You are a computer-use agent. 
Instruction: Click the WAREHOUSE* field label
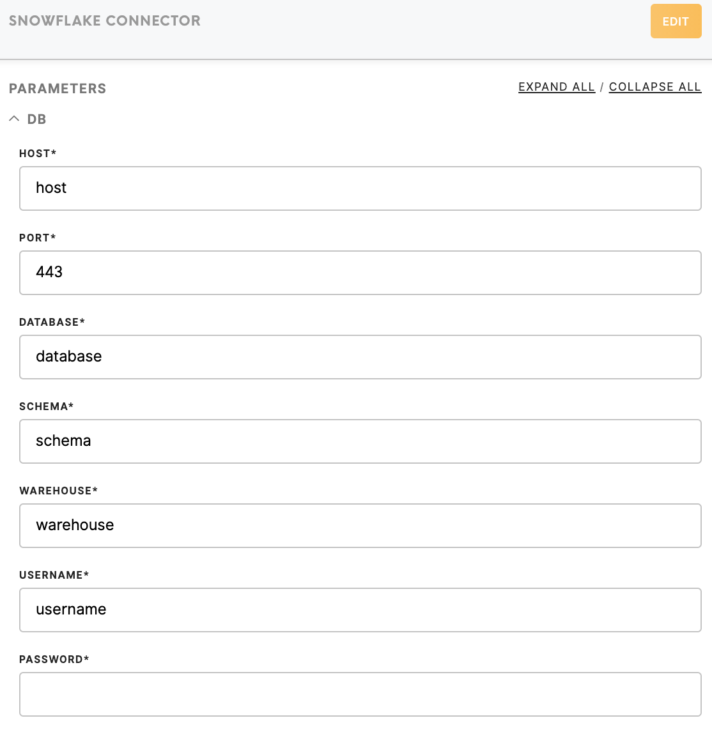pyautogui.click(x=58, y=490)
